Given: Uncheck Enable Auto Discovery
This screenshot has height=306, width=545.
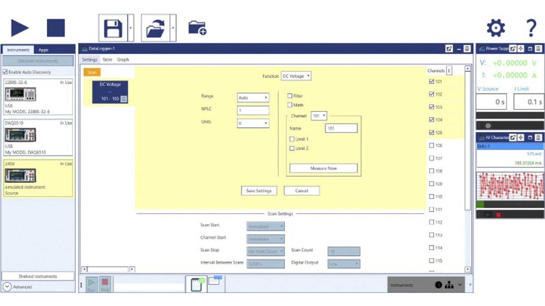Looking at the screenshot, I should click(5, 72).
